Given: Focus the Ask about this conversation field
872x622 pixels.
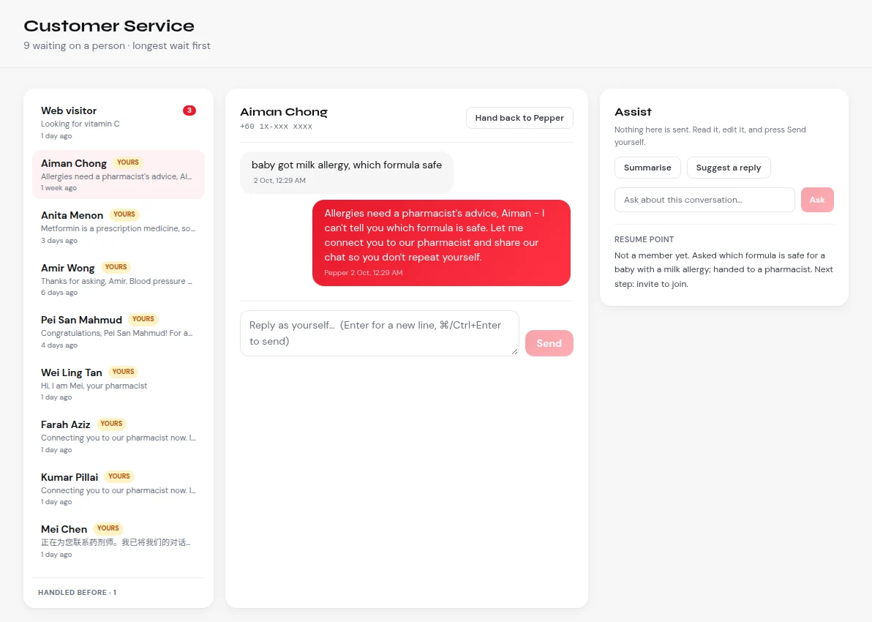Looking at the screenshot, I should coord(704,200).
